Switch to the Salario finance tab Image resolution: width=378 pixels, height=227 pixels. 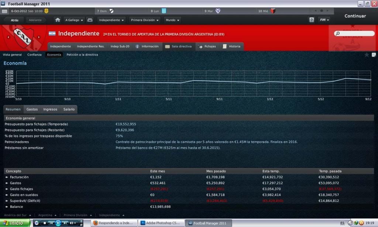(x=69, y=109)
